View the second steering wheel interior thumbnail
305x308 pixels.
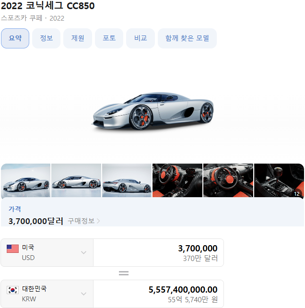[x=228, y=180]
